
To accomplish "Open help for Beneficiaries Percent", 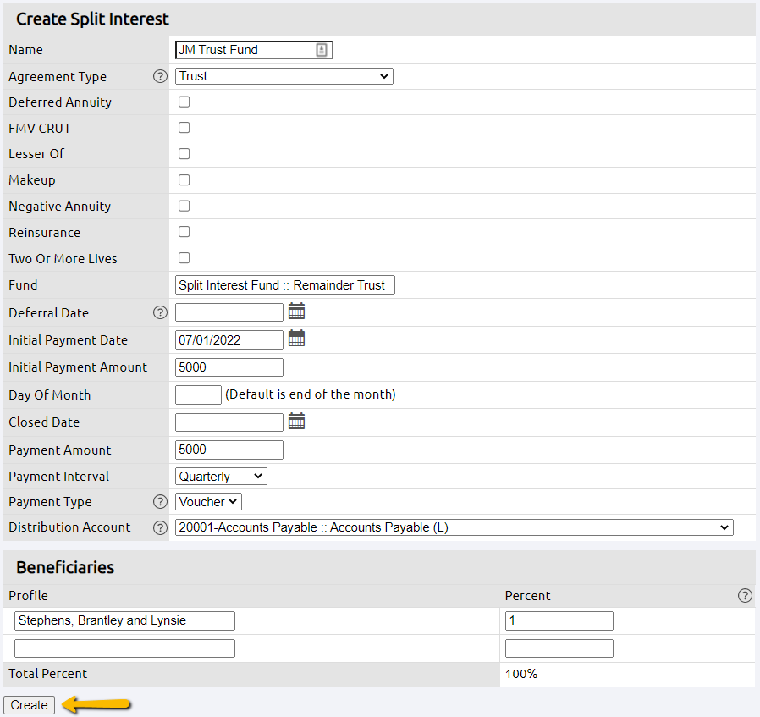I will [745, 595].
